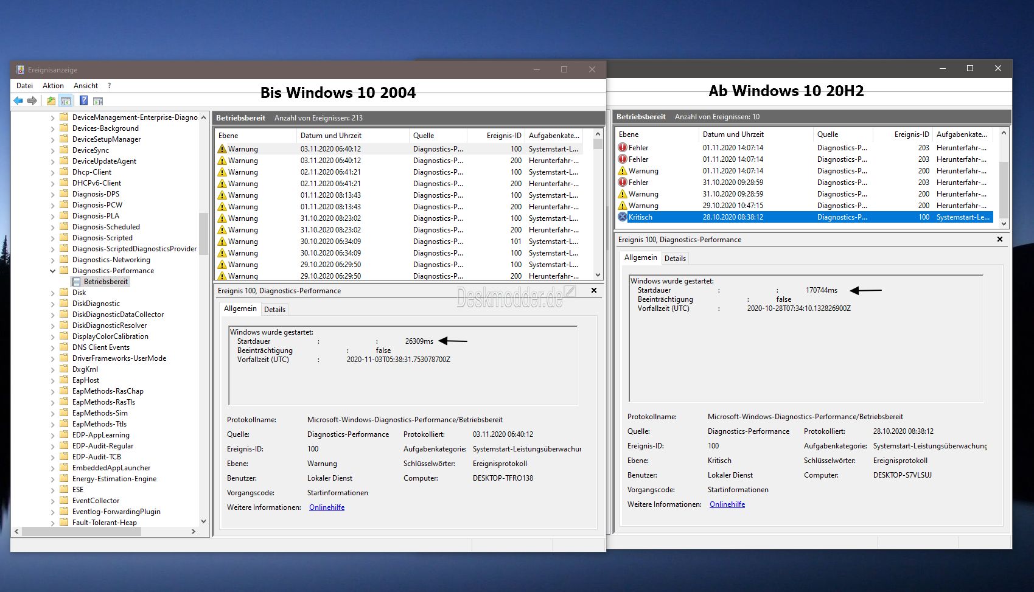Select event dated 30.10.2020 06:34:09 with ID 101

pos(399,242)
